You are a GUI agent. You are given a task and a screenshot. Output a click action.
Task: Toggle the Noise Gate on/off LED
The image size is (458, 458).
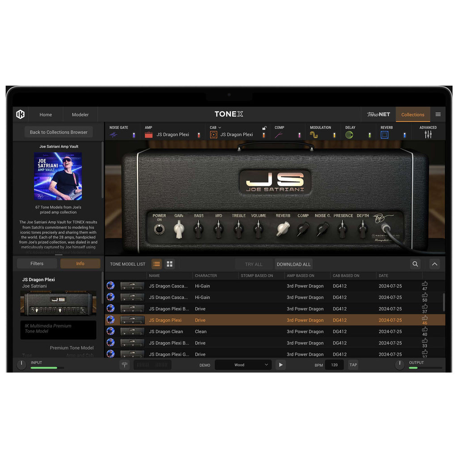click(x=134, y=135)
